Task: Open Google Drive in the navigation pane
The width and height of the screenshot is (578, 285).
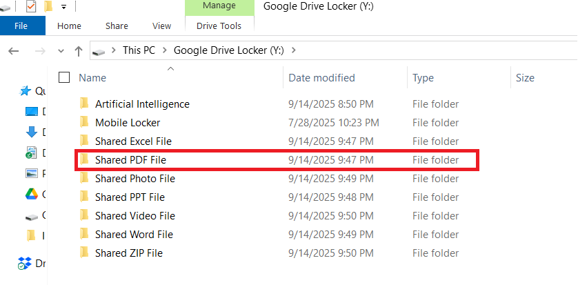Action: click(x=32, y=194)
